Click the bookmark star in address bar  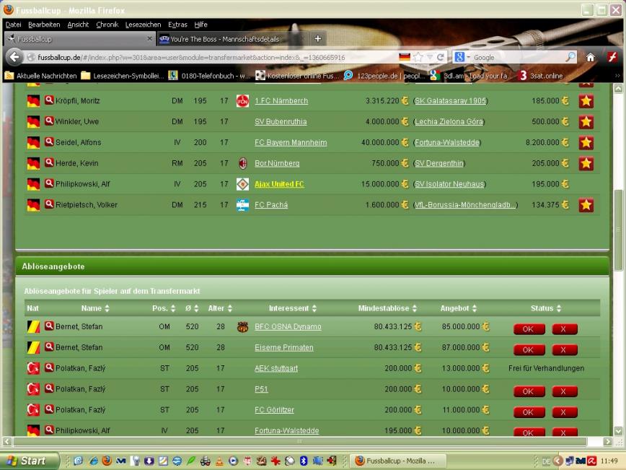point(418,58)
